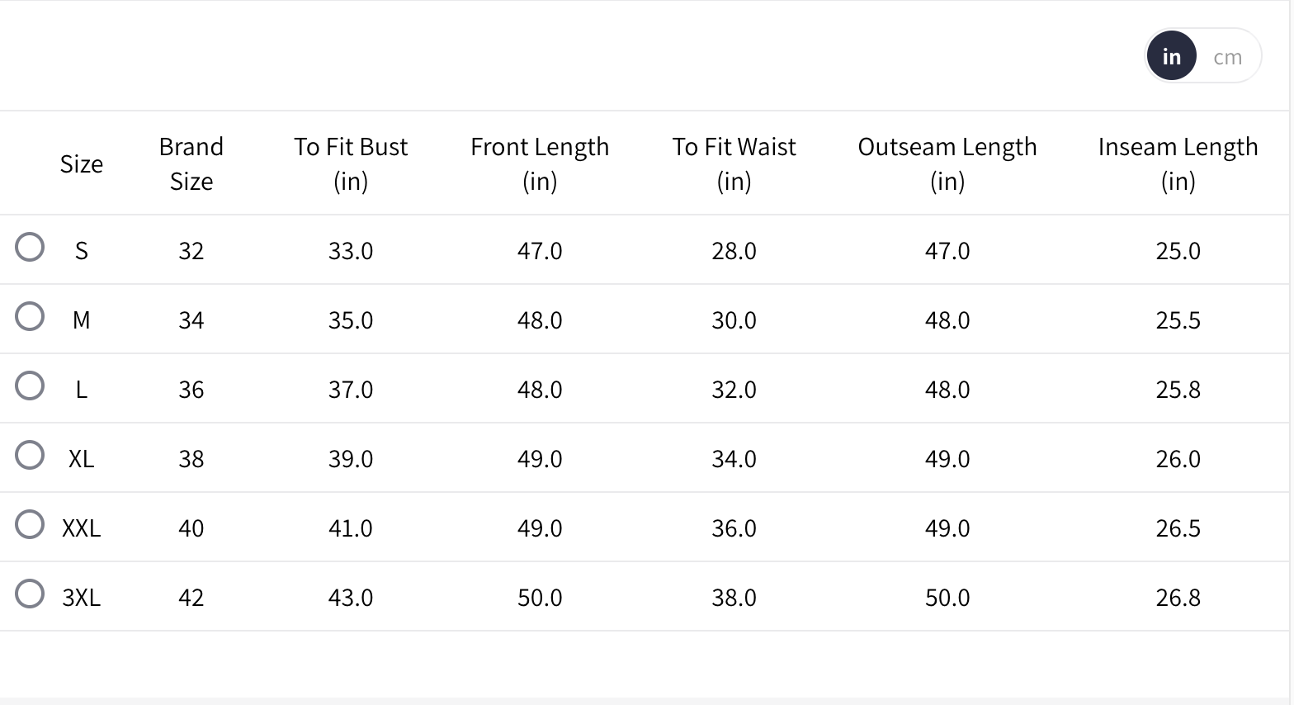Click bust value 33.0 in S row
The width and height of the screenshot is (1294, 705).
pyautogui.click(x=351, y=251)
